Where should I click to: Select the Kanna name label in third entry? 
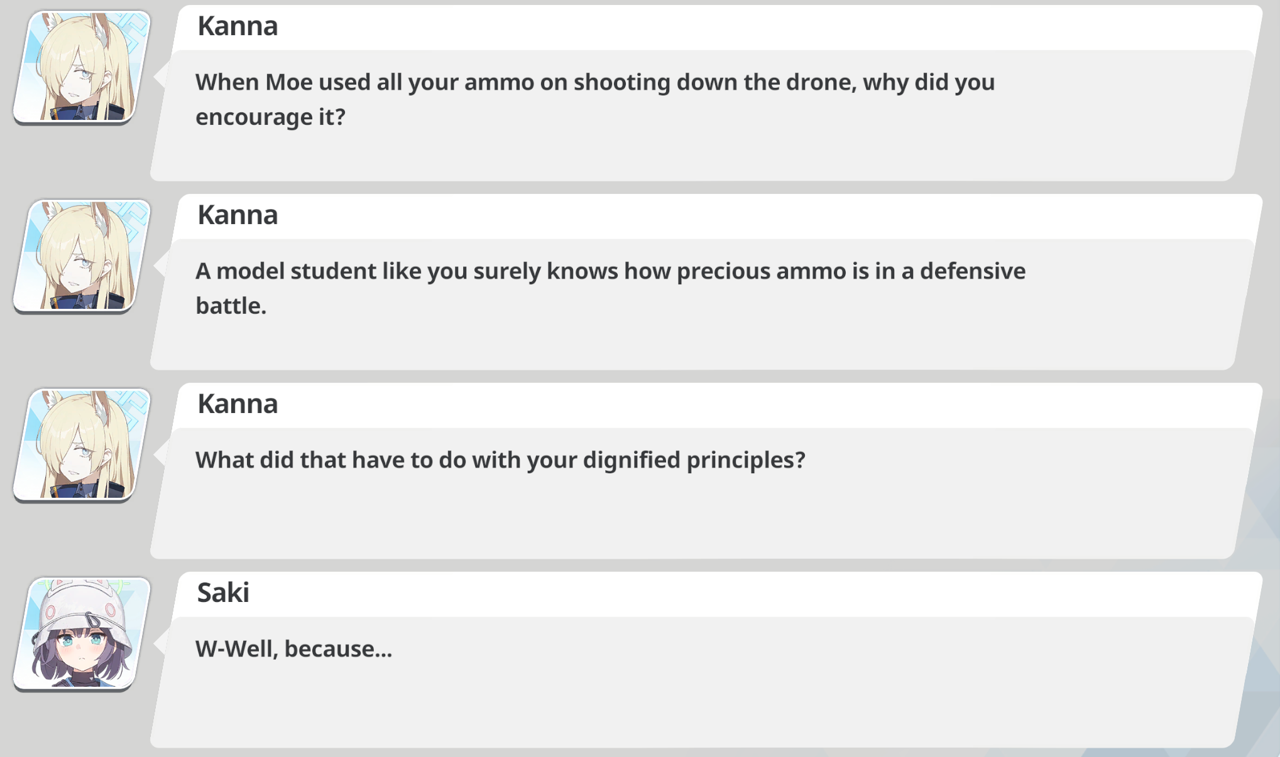(x=238, y=404)
